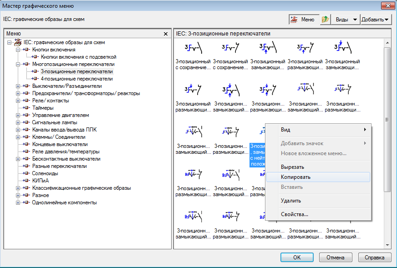Image resolution: width=397 pixels, height=268 pixels.
Task: Expand Каналы ввода/вывода ПЛК branch
Action: [18, 130]
